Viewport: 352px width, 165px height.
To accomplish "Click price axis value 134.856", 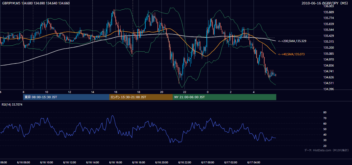I will click(x=329, y=65).
